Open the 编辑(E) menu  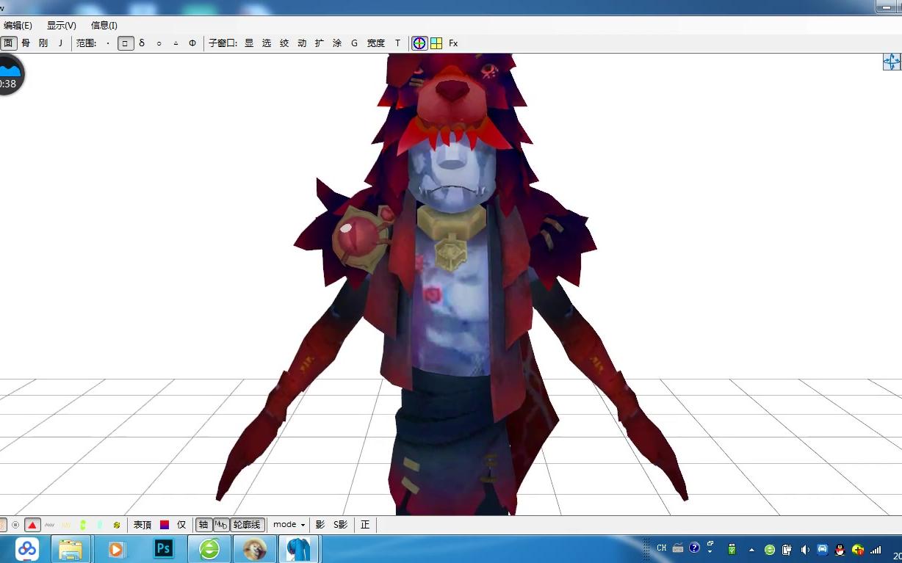18,26
